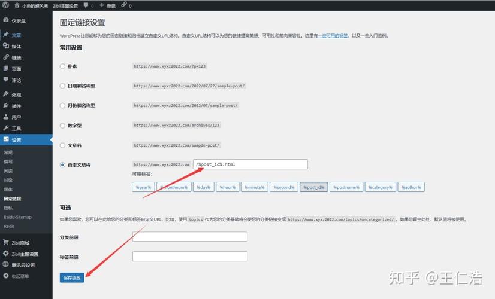Screen dimensions: 495x299
Task: Focus the 分类前缀 input field
Action: pos(190,237)
